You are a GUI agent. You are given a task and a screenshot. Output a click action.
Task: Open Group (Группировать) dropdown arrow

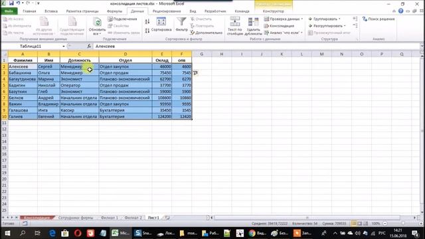click(339, 19)
